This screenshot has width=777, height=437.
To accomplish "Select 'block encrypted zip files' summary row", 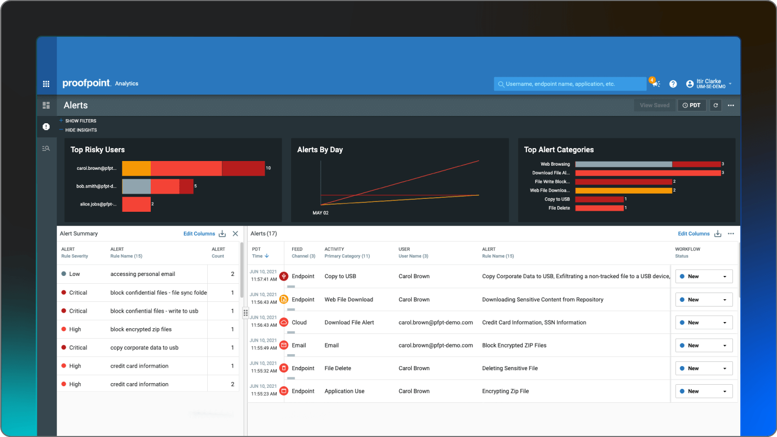I will 148,329.
